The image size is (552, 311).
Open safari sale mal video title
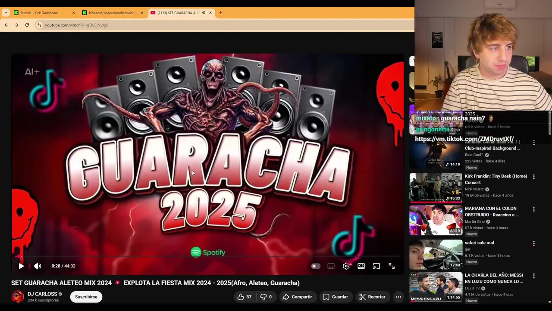(x=479, y=243)
